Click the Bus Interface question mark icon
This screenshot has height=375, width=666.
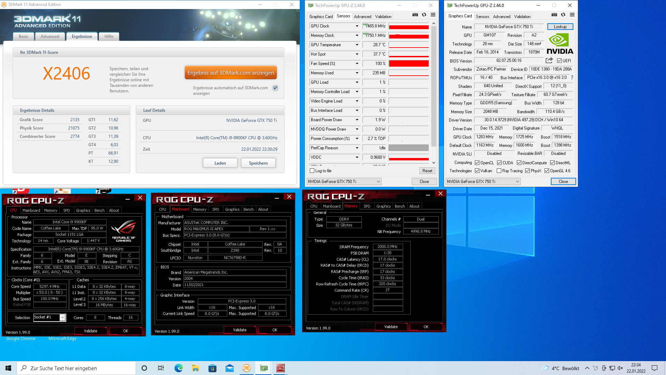(572, 77)
